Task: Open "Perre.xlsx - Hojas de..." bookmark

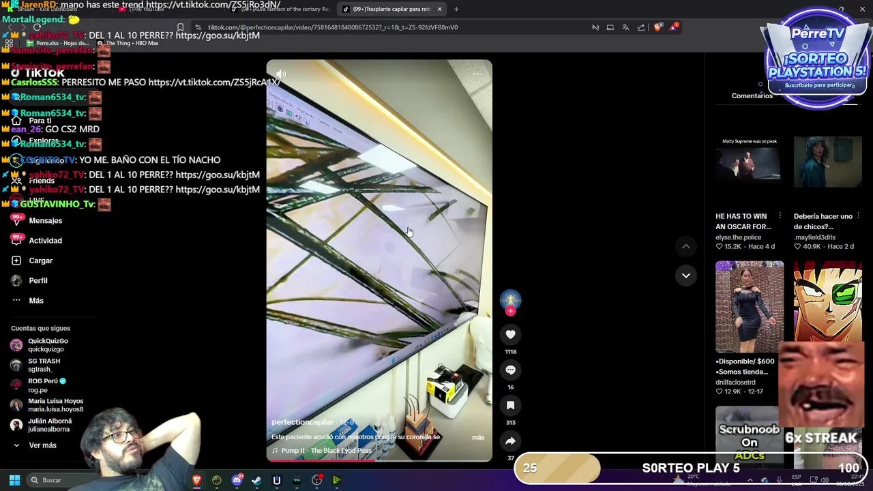Action: (x=58, y=43)
